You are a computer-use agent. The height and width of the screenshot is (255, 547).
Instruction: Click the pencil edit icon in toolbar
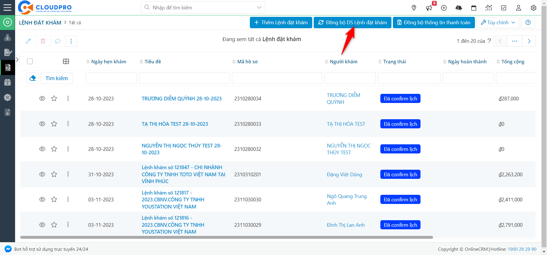[28, 41]
